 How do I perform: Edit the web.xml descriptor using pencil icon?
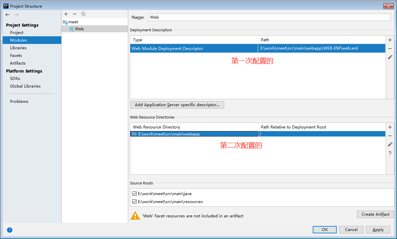click(390, 57)
